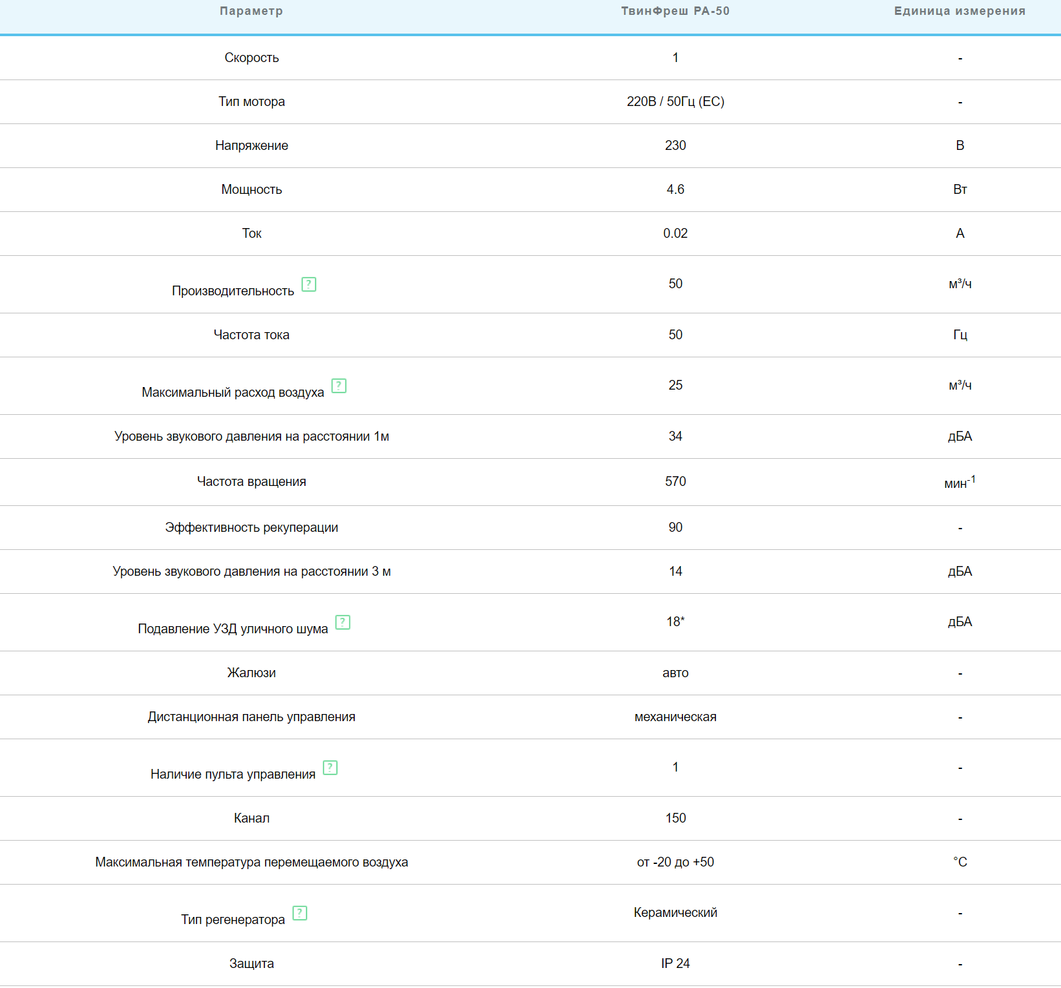
Task: Click the power value 4.6
Action: click(x=675, y=189)
